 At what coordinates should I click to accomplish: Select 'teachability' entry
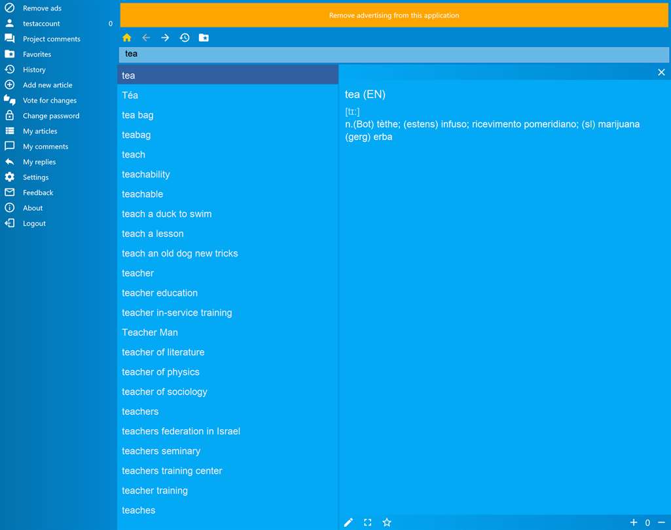tap(228, 174)
